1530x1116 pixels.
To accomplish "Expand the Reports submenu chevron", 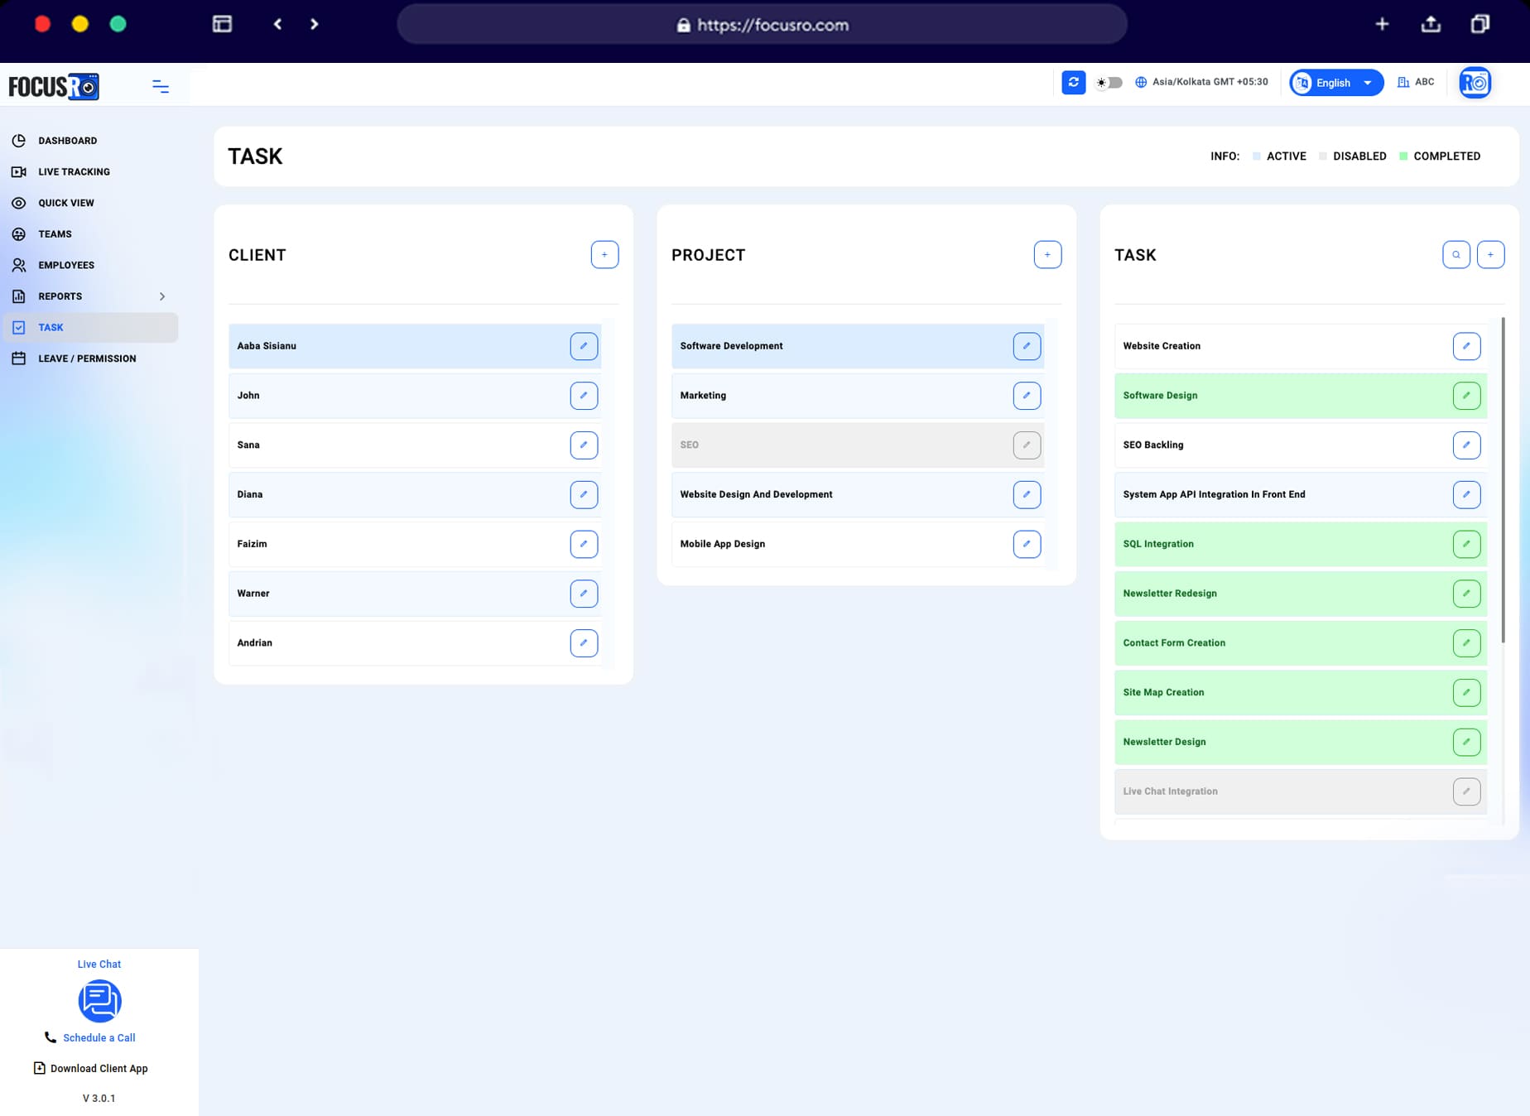I will (x=162, y=296).
